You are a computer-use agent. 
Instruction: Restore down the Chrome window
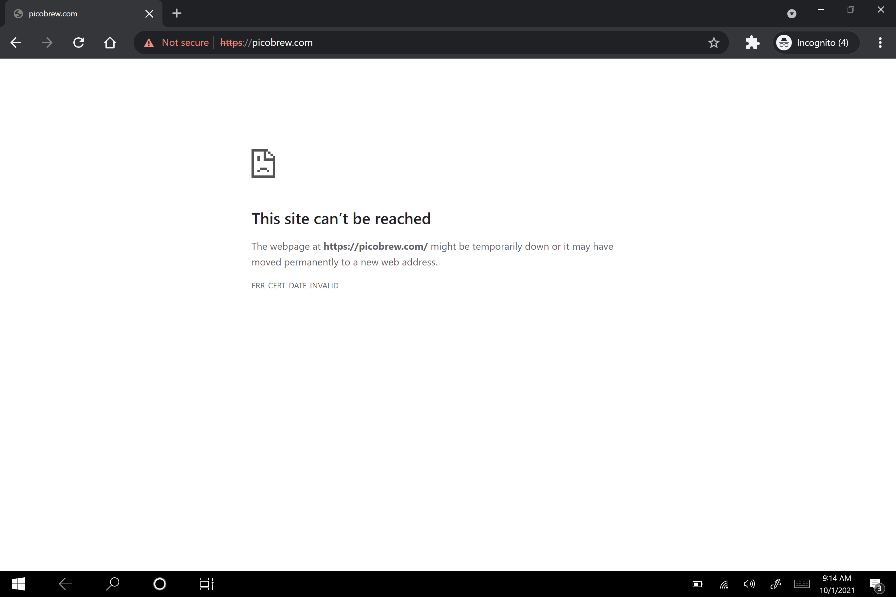851,9
